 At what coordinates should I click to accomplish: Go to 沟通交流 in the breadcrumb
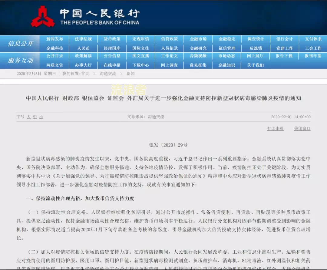(x=107, y=74)
